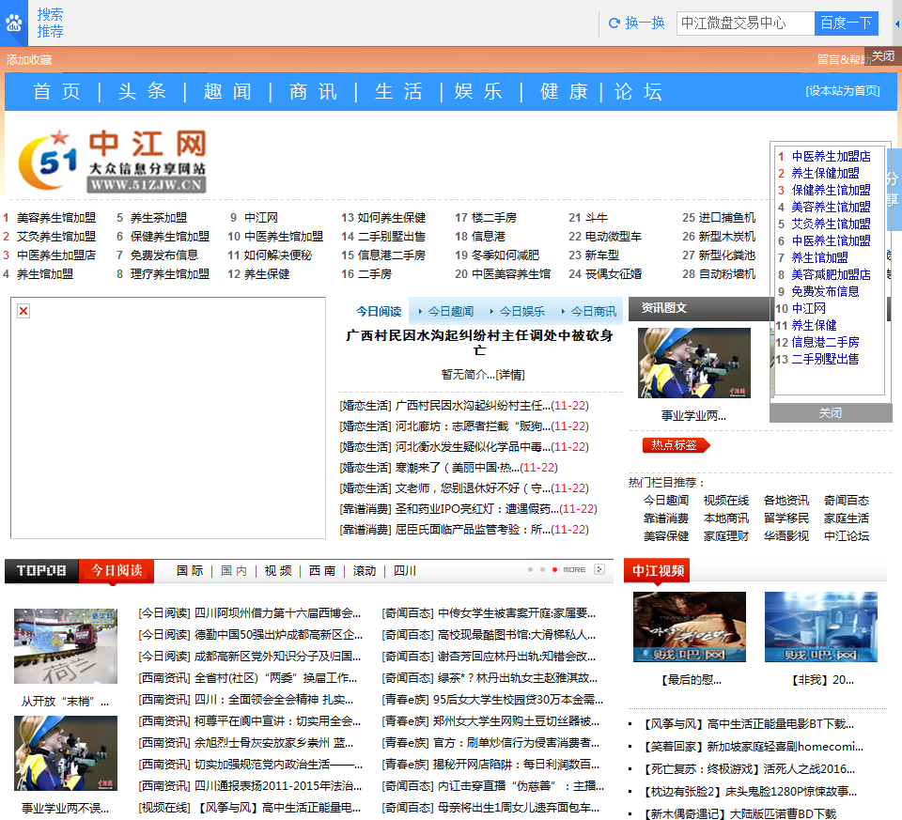Click the broken image icon in the empty banner
Image resolution: width=902 pixels, height=820 pixels.
pyautogui.click(x=23, y=311)
